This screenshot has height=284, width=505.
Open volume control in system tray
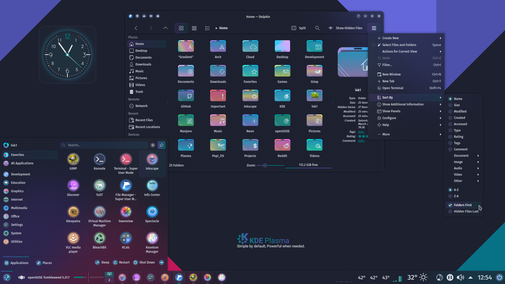[460, 277]
